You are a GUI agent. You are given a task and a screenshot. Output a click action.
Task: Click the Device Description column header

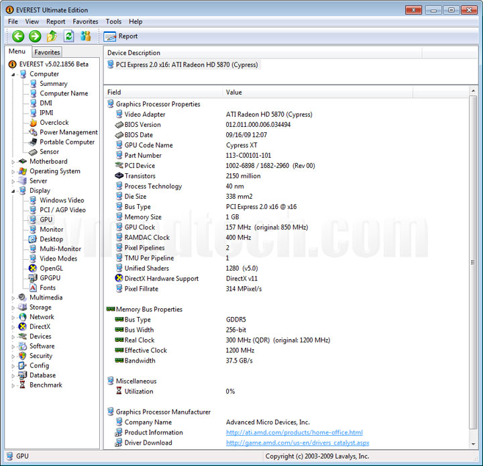[x=263, y=53]
